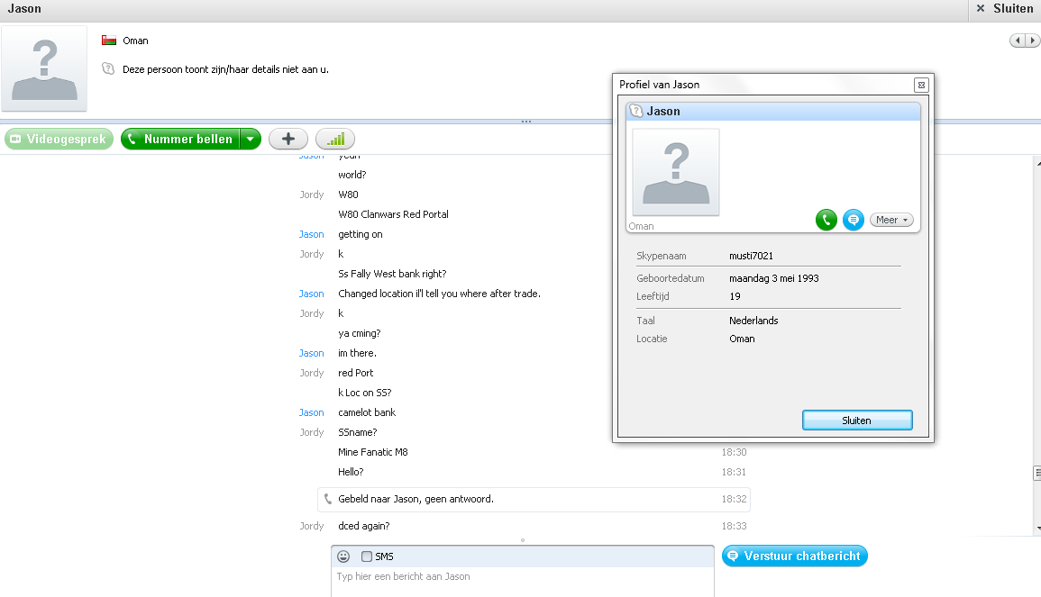Viewport: 1041px width, 597px height.
Task: Enable the SMS checkbox
Action: 367,556
